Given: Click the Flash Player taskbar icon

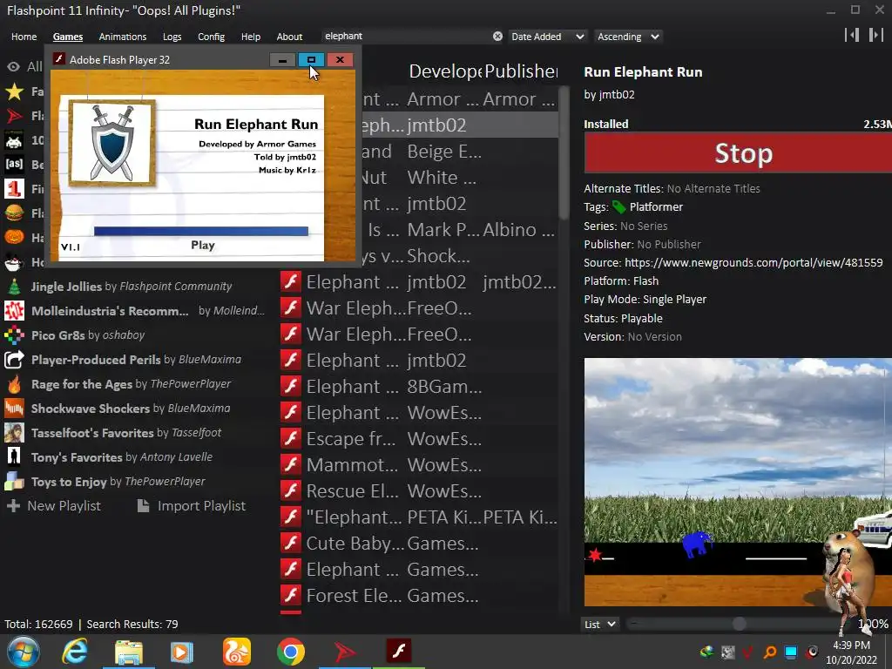Looking at the screenshot, I should click(399, 651).
